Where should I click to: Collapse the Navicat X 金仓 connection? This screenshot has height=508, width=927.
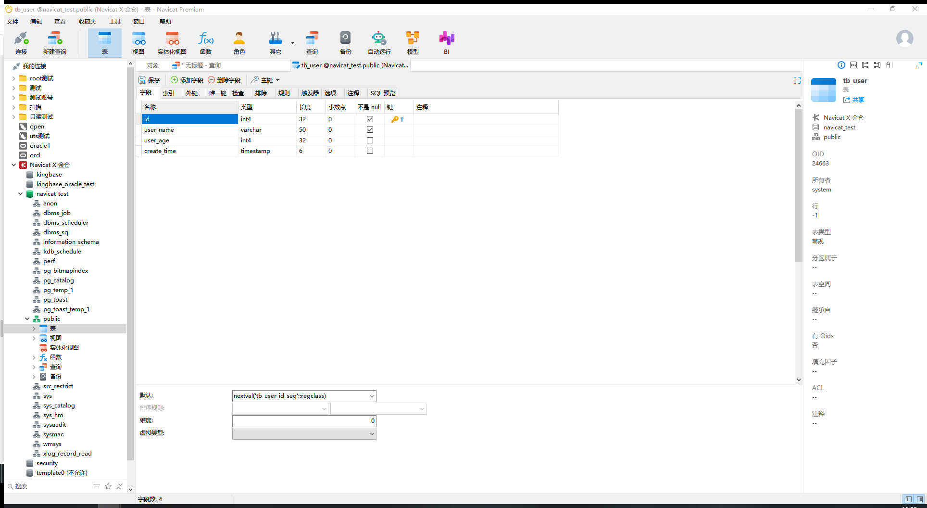pos(13,165)
